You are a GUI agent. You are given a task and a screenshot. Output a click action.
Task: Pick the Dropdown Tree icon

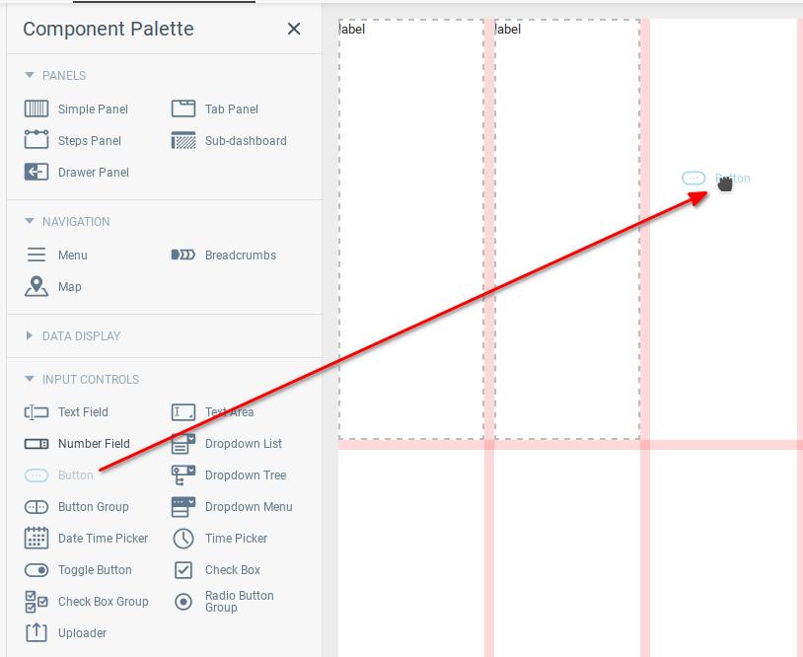pyautogui.click(x=183, y=475)
